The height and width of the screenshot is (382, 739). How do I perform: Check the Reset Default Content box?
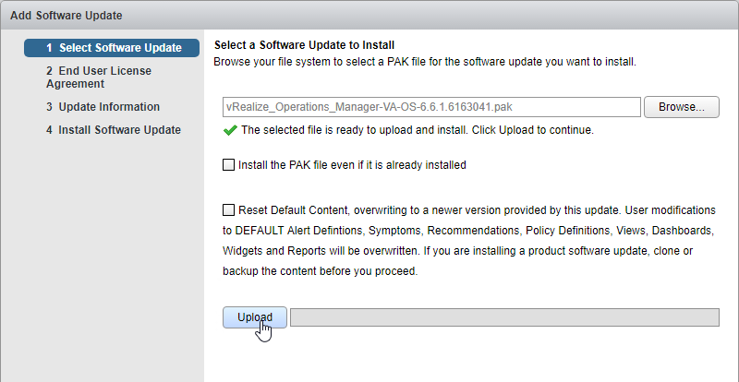[228, 209]
